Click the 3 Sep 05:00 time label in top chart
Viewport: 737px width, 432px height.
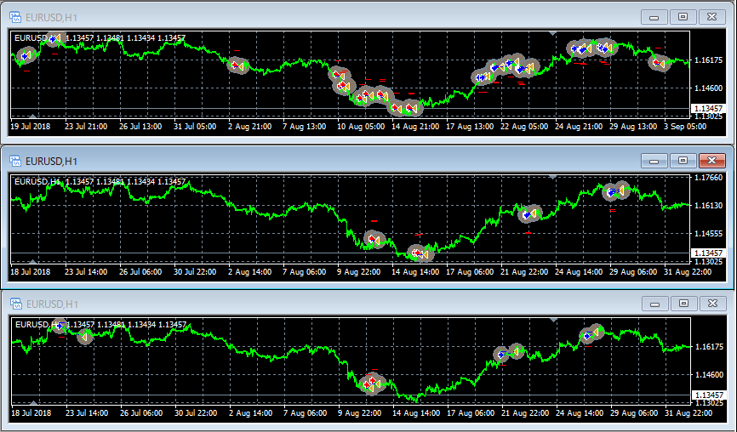(x=685, y=127)
